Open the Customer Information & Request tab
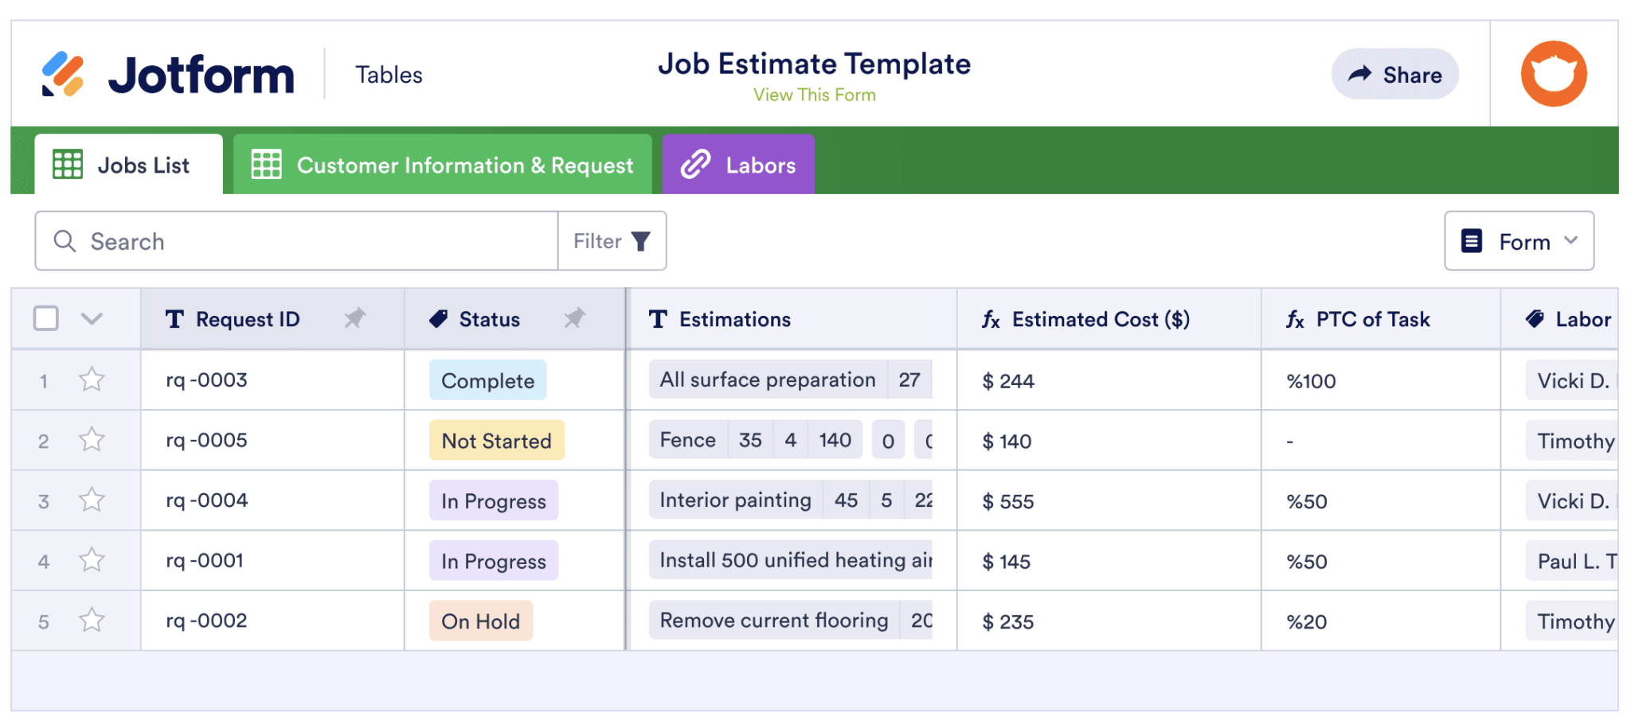Screen dimensions: 1631x728 pos(443,164)
